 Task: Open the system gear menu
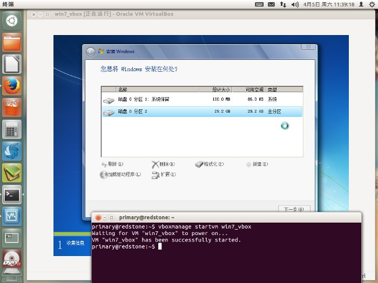(x=372, y=4)
